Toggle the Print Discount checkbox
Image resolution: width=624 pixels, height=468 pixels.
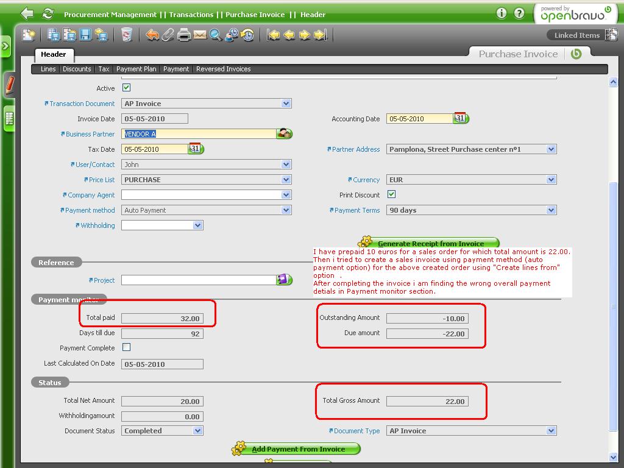pyautogui.click(x=392, y=194)
